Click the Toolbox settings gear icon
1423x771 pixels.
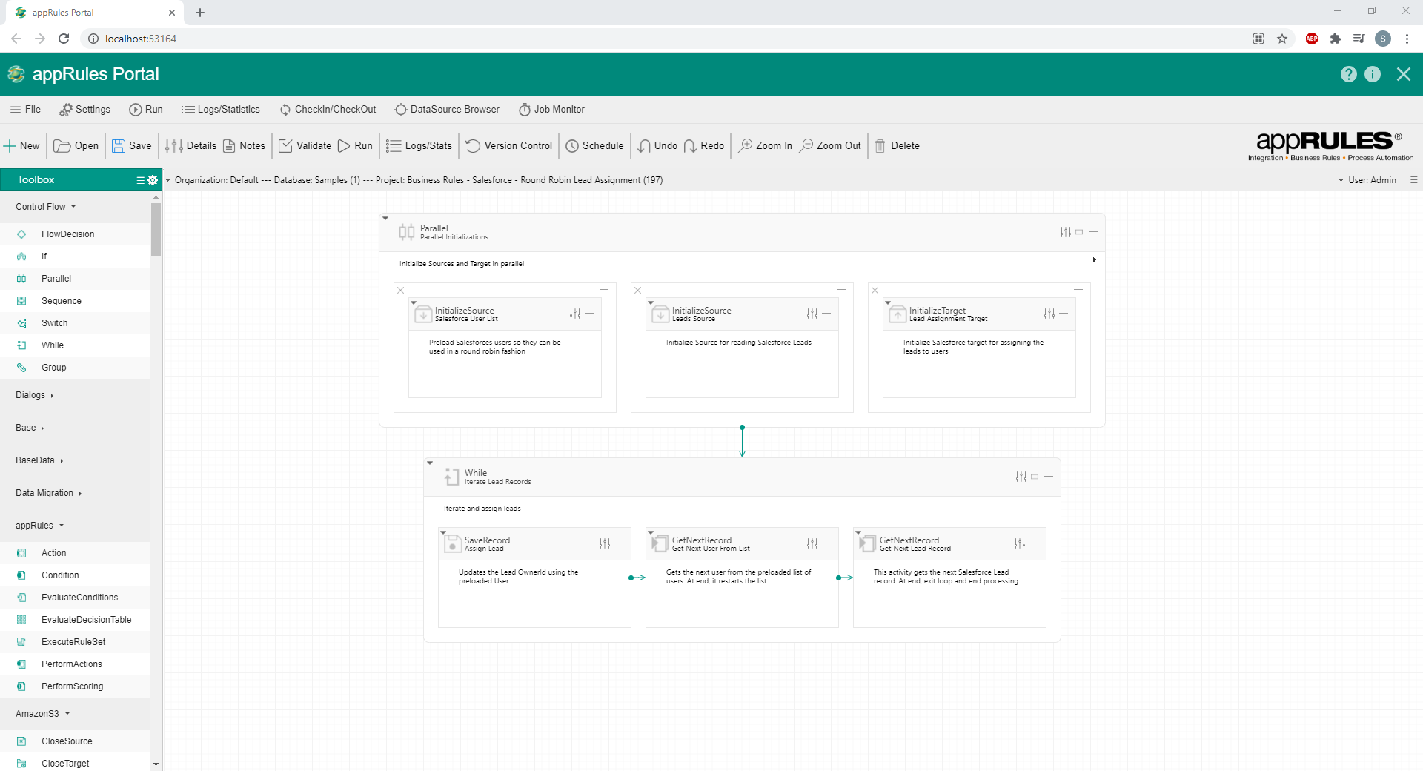click(152, 180)
